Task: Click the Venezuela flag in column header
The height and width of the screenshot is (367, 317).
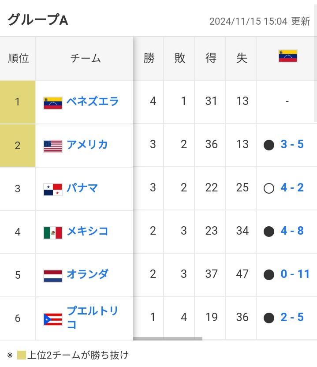Action: click(288, 56)
